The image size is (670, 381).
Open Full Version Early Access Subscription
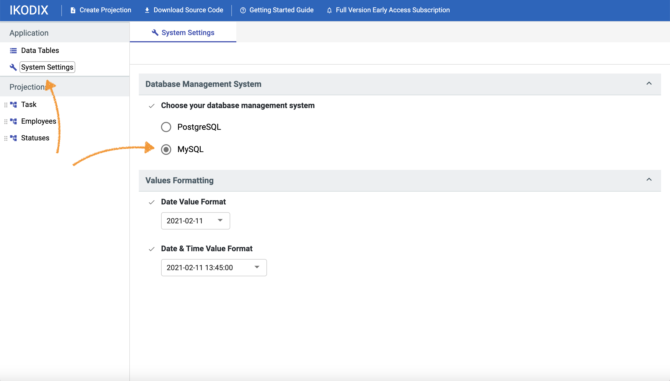pos(392,10)
